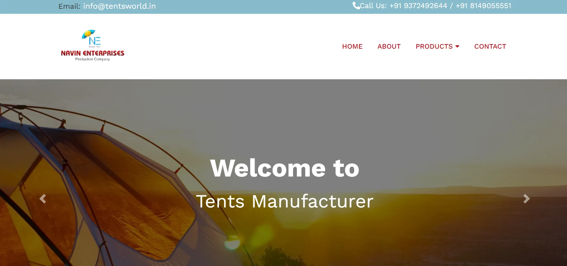
Task: Call the number +91 8149055551
Action: 483,6
